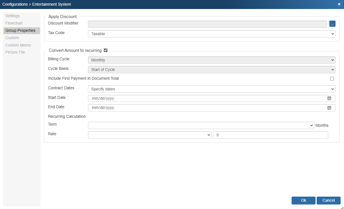Enable Include First Payment in Document Total

332,79
